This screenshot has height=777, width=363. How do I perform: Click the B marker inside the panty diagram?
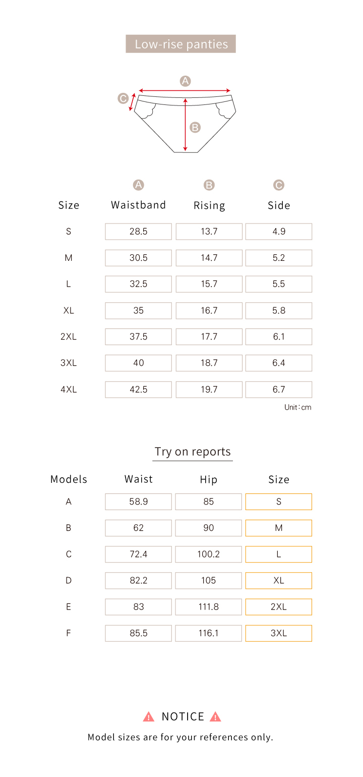(x=195, y=127)
